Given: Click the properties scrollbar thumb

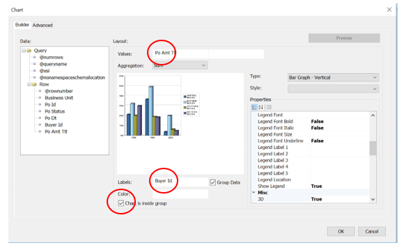Looking at the screenshot, I should (x=373, y=148).
